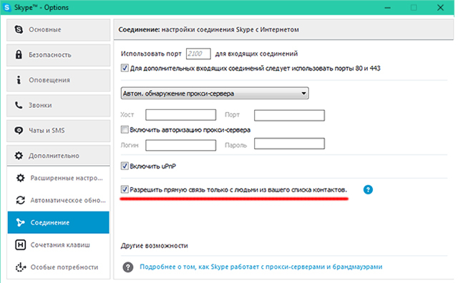Click the refresh arrows icon for Автоматическое обно...

pos(21,200)
